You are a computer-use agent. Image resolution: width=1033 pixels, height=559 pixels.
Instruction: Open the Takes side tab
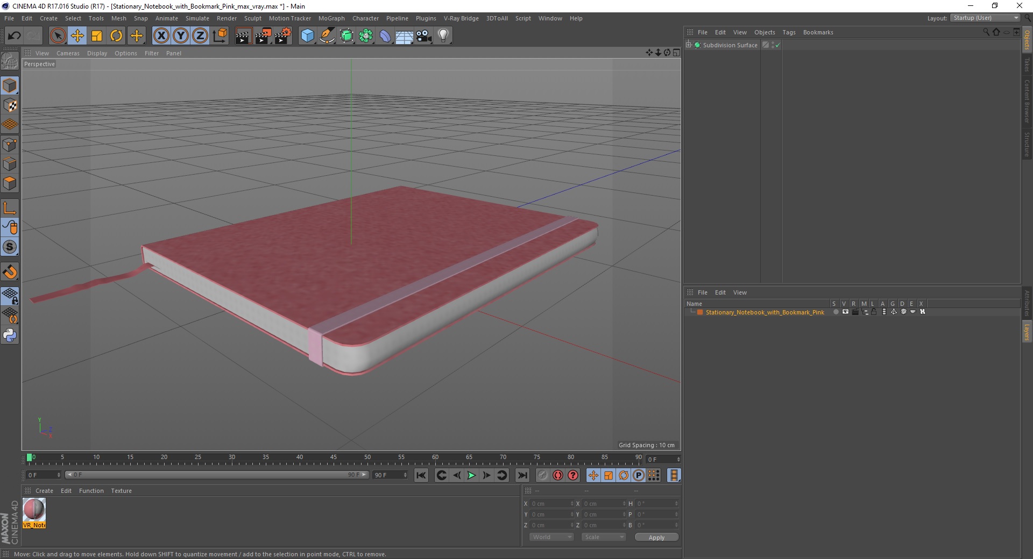pos(1027,64)
